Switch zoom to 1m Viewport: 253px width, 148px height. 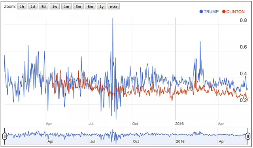click(x=66, y=7)
